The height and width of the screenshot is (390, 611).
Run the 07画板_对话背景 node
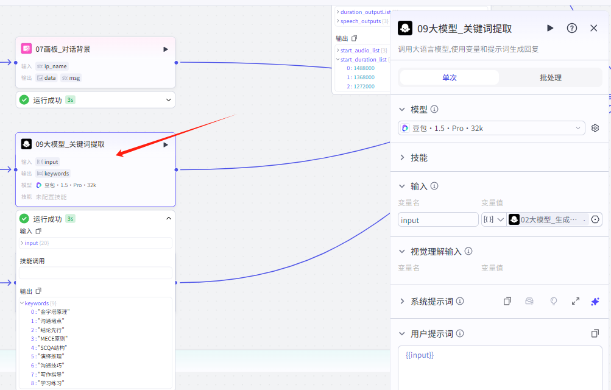[x=165, y=49]
